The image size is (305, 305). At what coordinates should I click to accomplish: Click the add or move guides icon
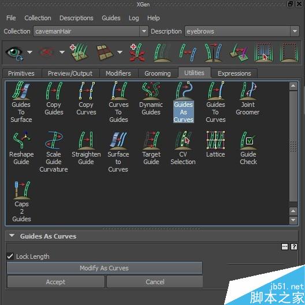point(137,53)
